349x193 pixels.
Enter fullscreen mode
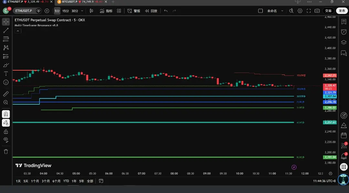[309, 11]
